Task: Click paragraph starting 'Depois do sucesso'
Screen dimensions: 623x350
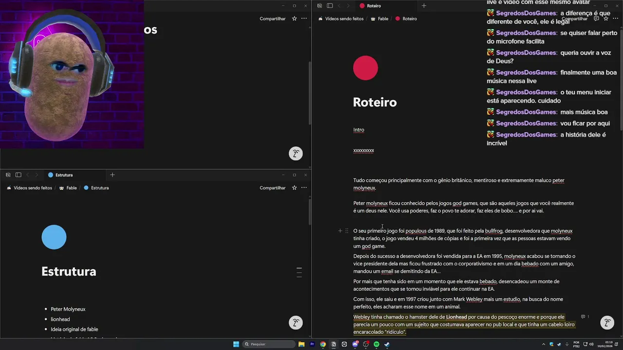Action: point(465,263)
